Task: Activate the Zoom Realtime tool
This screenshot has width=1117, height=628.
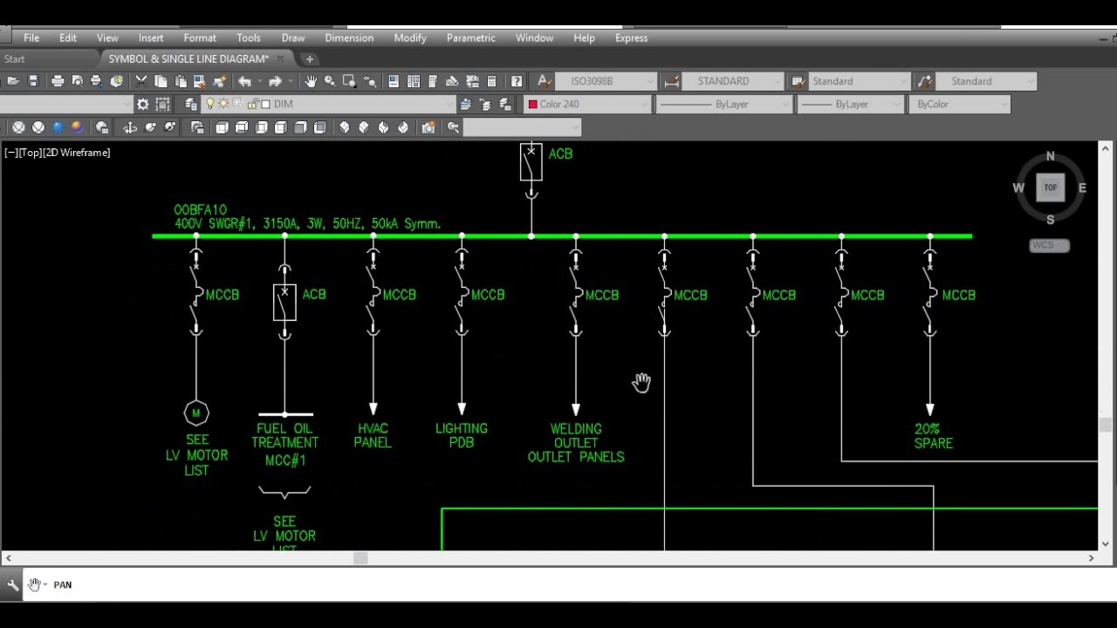Action: (x=330, y=80)
